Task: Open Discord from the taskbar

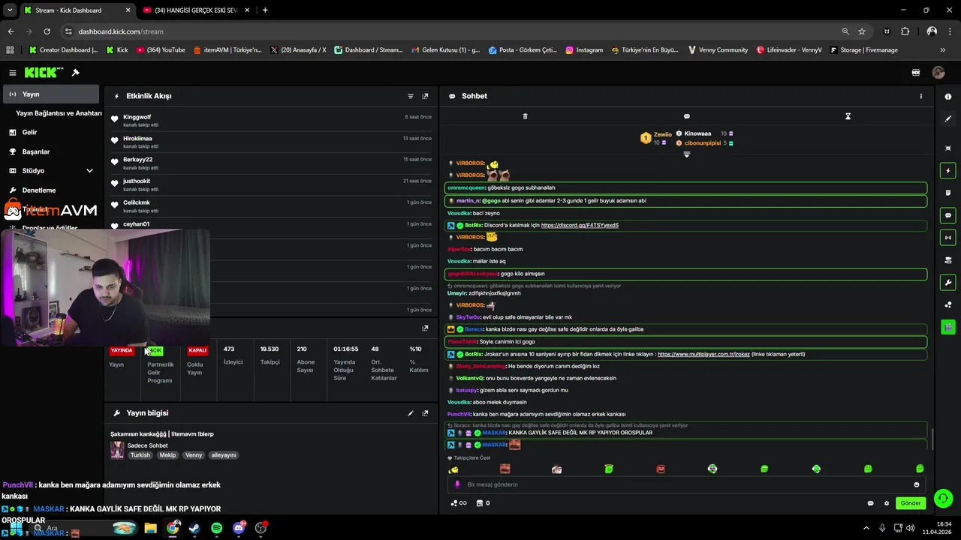Action: (x=239, y=528)
